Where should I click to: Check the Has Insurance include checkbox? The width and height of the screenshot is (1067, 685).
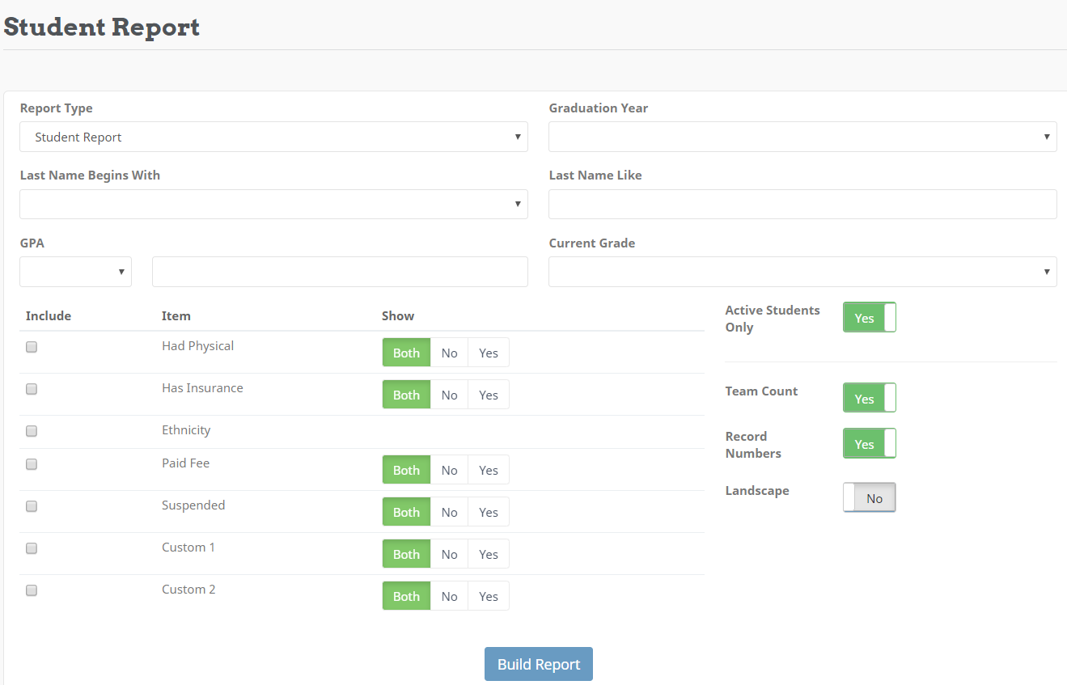(32, 389)
